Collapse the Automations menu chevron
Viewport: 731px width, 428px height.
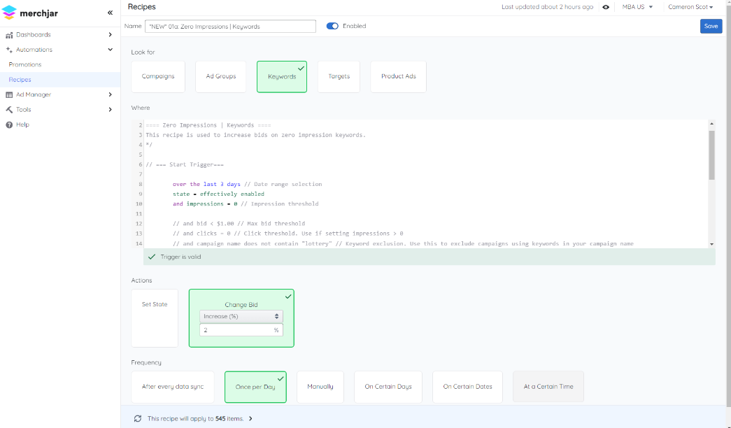[x=110, y=50]
